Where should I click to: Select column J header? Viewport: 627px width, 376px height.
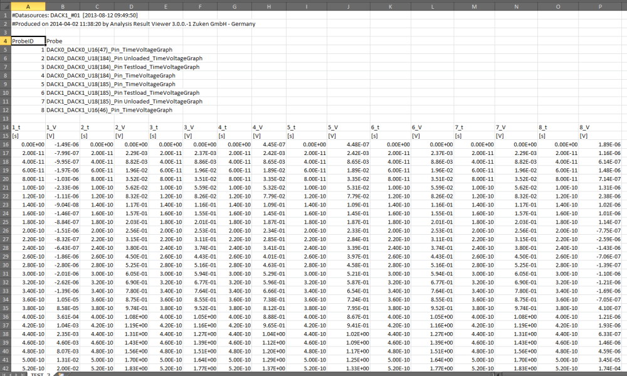coord(348,6)
